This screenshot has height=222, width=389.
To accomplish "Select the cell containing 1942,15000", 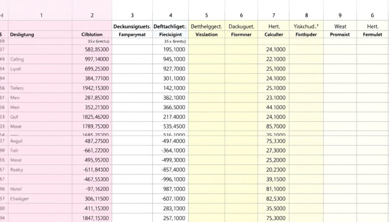I will click(92, 88).
